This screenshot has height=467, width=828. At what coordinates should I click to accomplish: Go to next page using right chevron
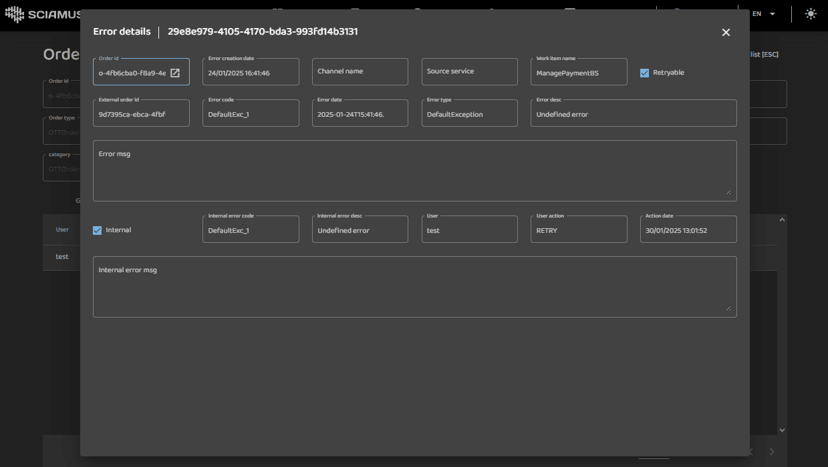click(772, 452)
